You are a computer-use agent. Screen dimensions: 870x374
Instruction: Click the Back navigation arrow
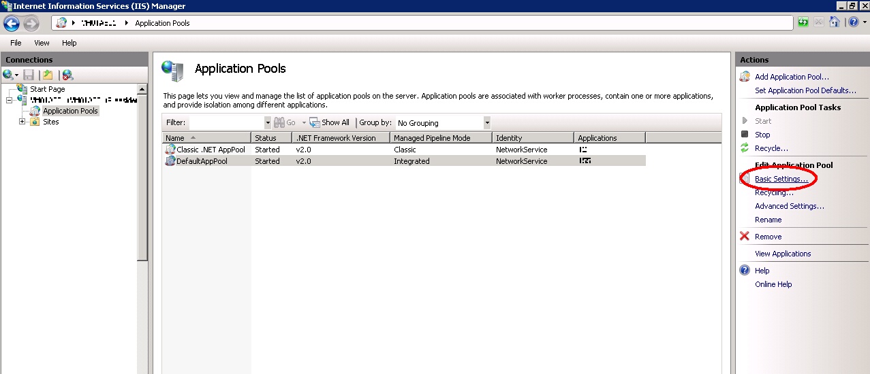pyautogui.click(x=12, y=24)
